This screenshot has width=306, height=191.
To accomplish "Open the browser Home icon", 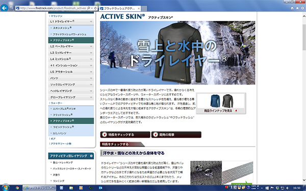I will coord(292,8).
